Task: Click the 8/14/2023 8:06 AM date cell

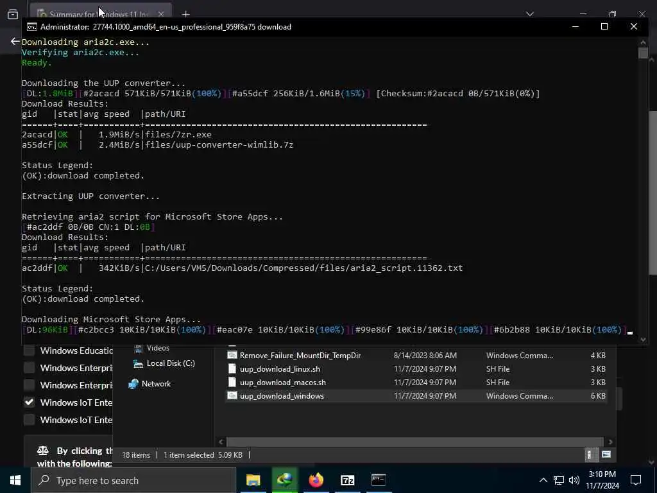Action: pyautogui.click(x=425, y=356)
